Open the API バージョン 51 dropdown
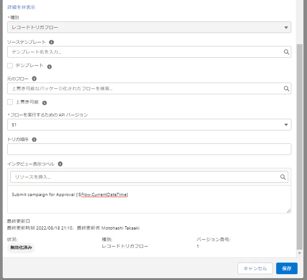Viewport: 307px width, 280px height. click(x=149, y=125)
